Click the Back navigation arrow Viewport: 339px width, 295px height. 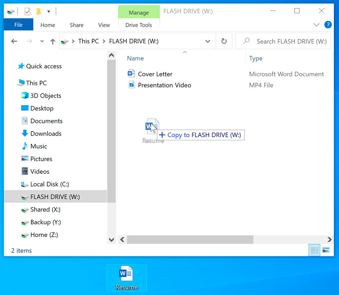click(14, 41)
